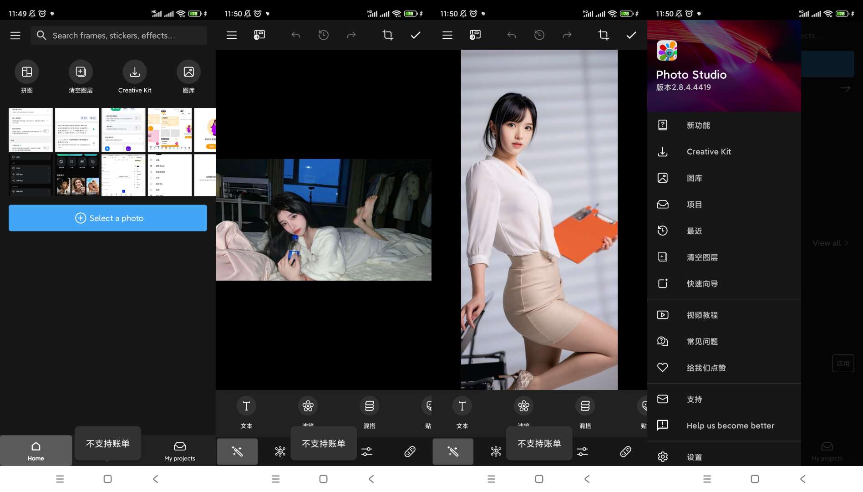This screenshot has height=492, width=863.
Task: Switch to the My projects tab
Action: point(180,451)
